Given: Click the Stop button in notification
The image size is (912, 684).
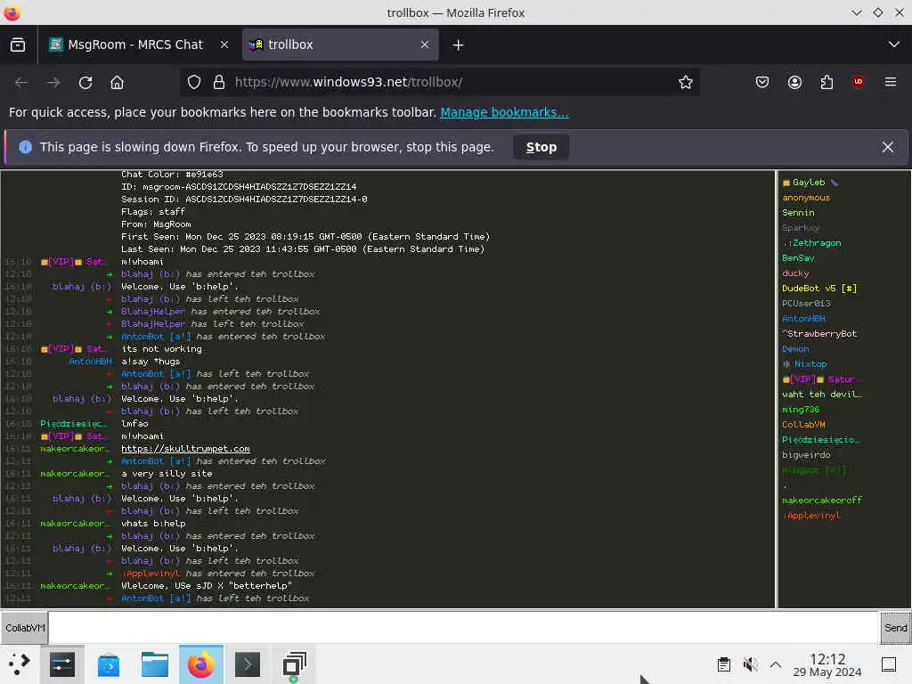Looking at the screenshot, I should point(541,147).
